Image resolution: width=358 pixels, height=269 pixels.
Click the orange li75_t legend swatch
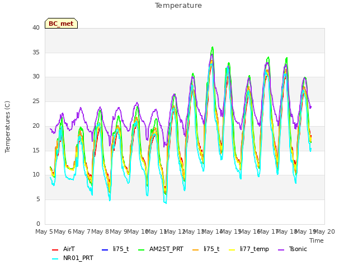click(x=196, y=250)
